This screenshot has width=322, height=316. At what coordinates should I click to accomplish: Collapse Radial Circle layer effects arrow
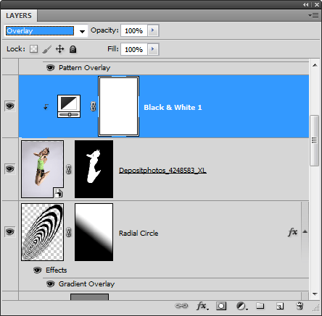pyautogui.click(x=305, y=231)
